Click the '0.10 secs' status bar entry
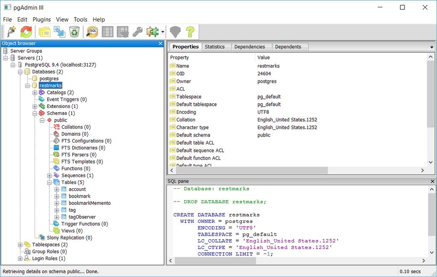Image resolution: width=437 pixels, height=277 pixels. click(410, 271)
